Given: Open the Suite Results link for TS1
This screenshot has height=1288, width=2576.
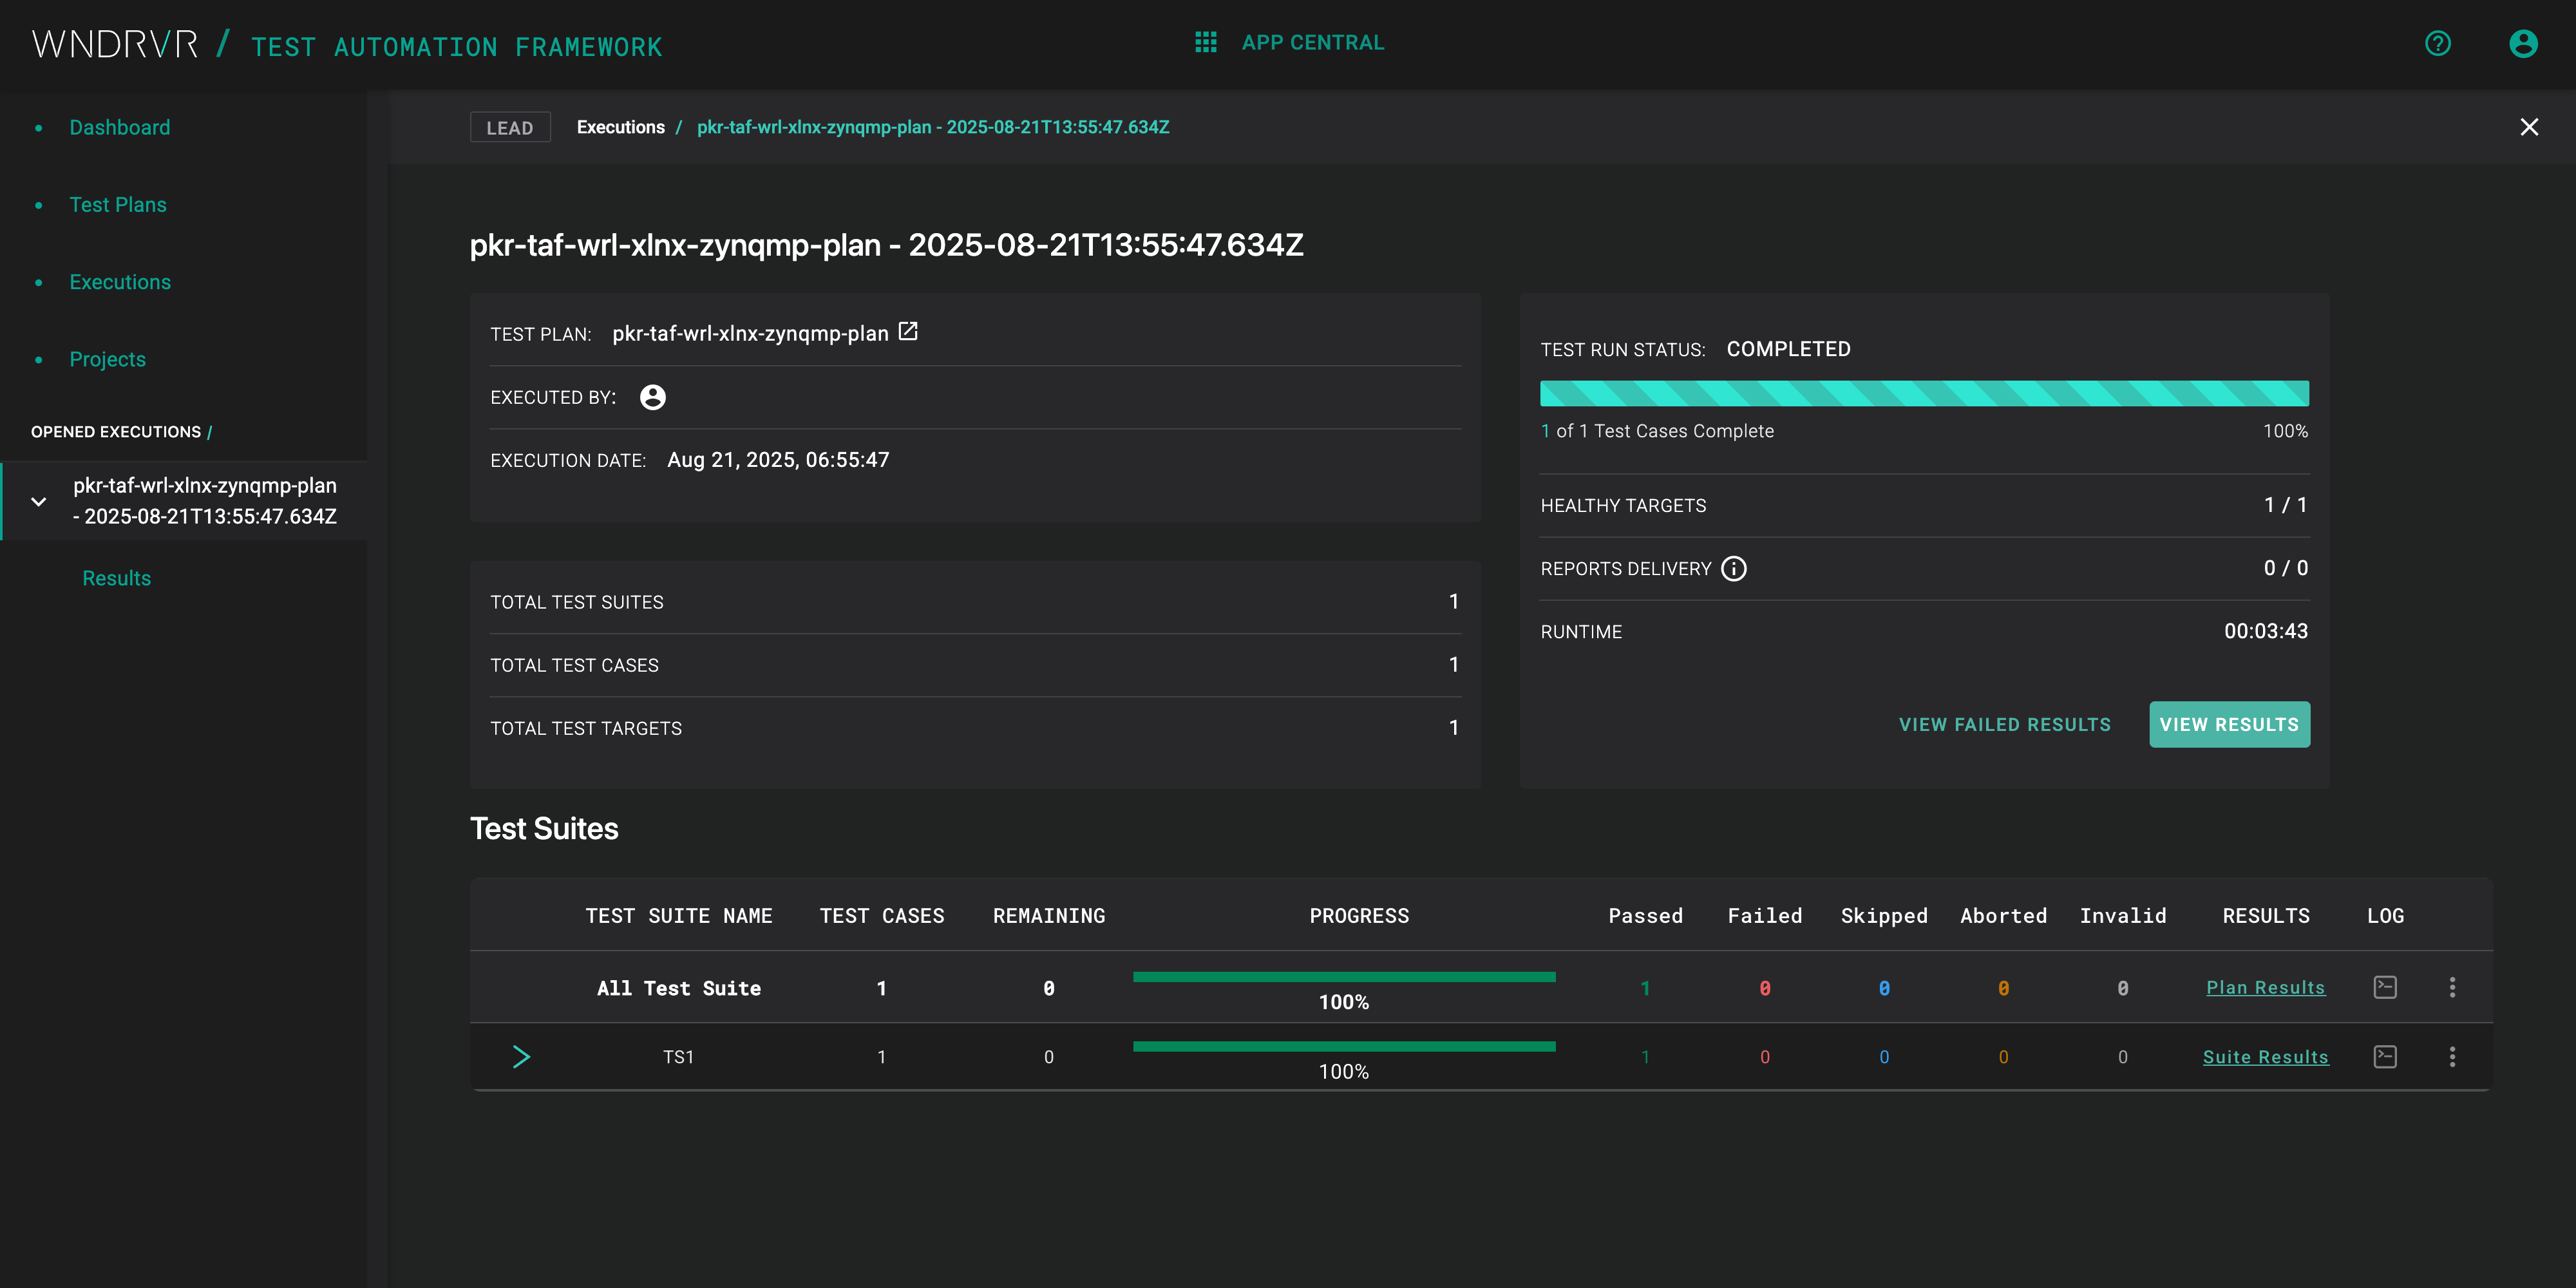Looking at the screenshot, I should point(2266,1056).
